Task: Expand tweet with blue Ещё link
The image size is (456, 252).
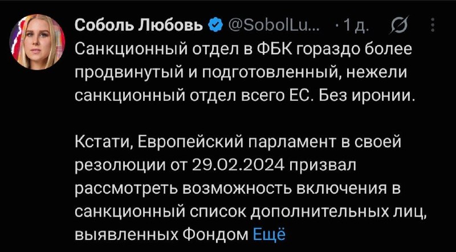Action: (270, 234)
